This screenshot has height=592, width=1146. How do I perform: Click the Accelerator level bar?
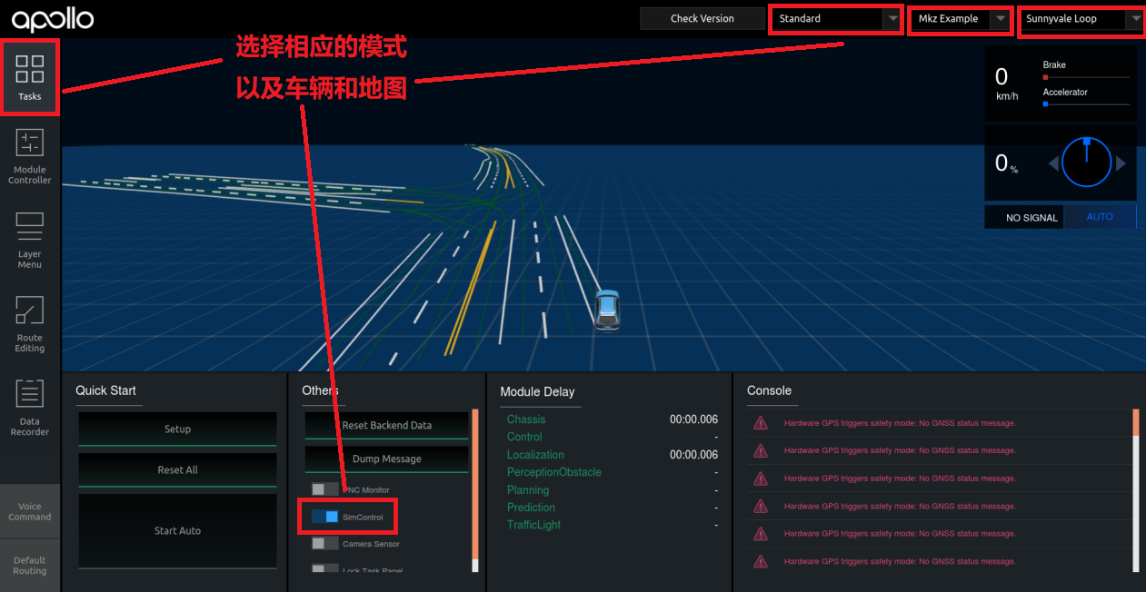(1086, 104)
